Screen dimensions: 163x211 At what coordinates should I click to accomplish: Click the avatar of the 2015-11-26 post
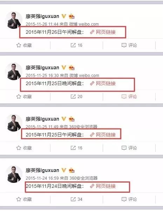(x=14, y=20)
